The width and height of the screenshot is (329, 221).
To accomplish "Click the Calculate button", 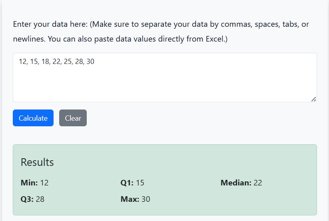I will pos(33,118).
